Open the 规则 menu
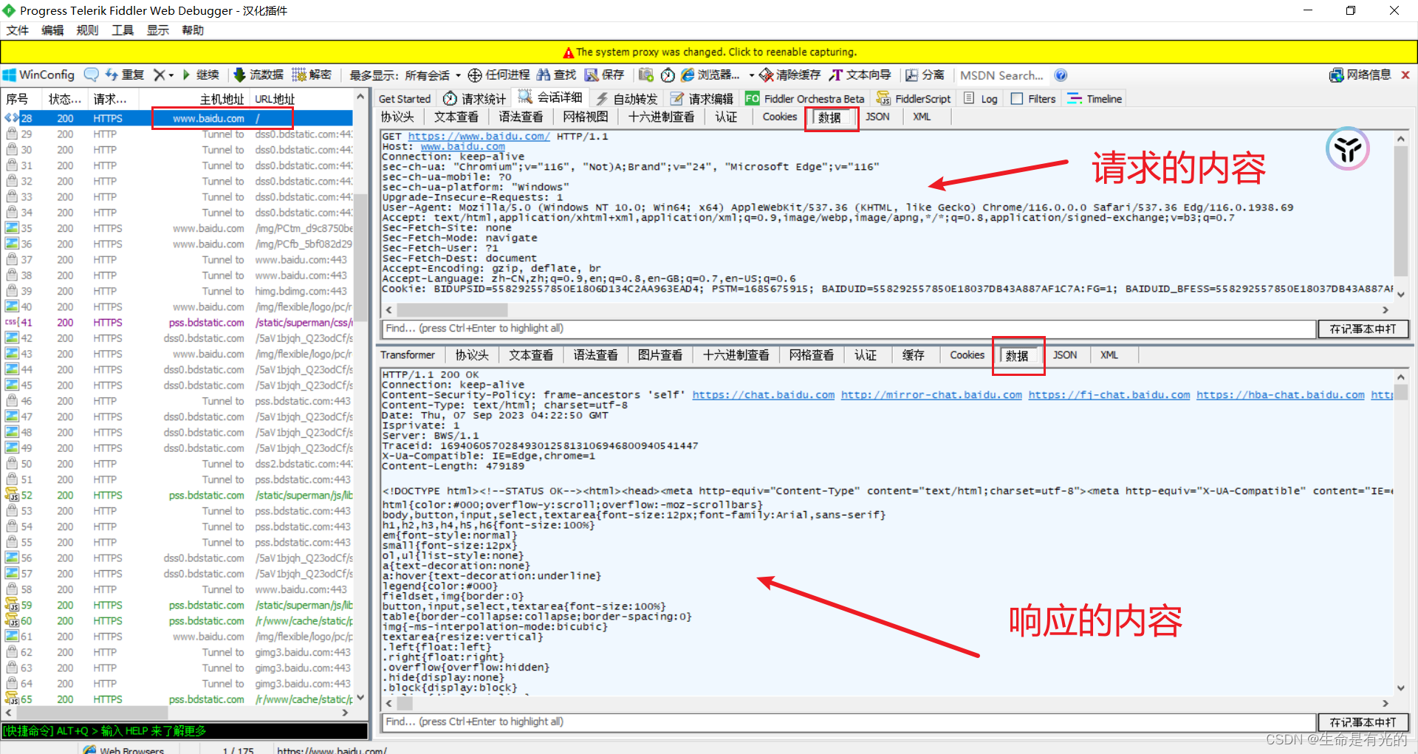The image size is (1418, 754). [x=87, y=30]
